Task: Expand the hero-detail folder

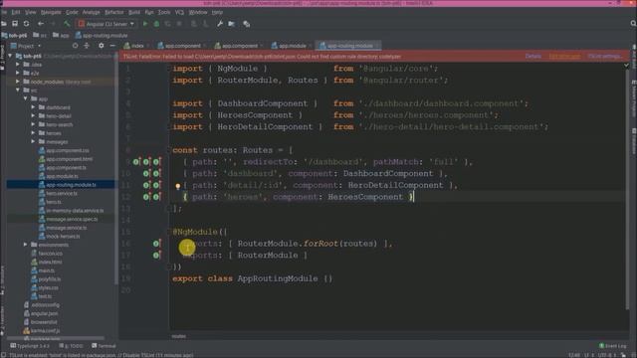Action: click(33, 115)
